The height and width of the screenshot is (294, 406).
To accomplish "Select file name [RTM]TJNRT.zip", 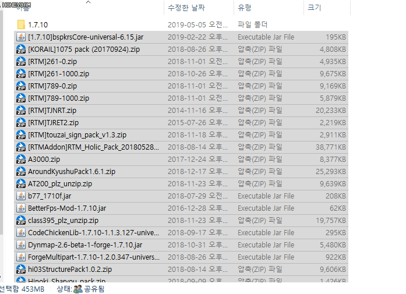I will [52, 110].
